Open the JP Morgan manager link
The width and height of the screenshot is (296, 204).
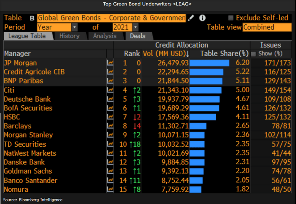(x=20, y=63)
